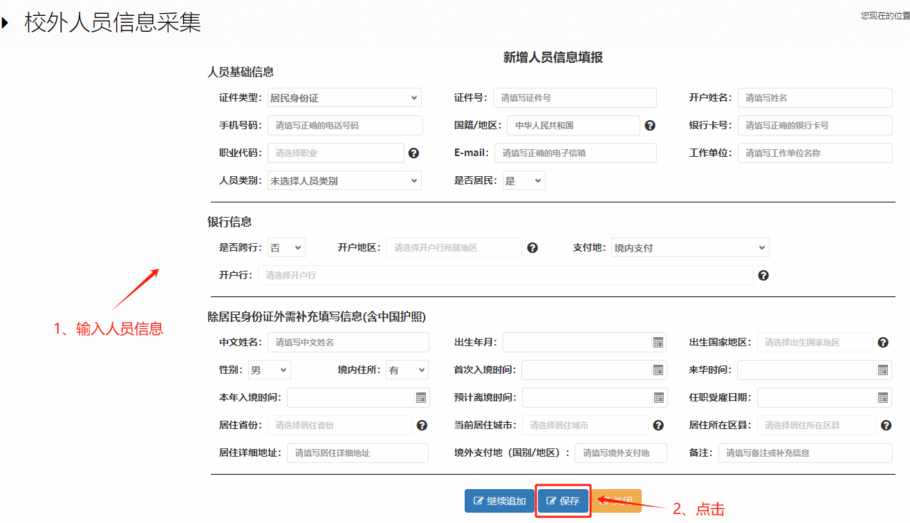Click help icon next to 国籍/地区 field
Viewport: 910px width, 523px height.
(650, 126)
